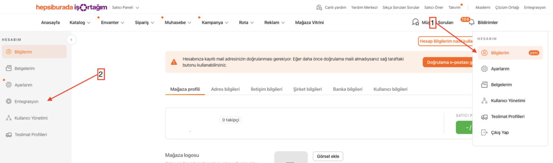Screen dimensions: 553x163
Task: Go to Akademi
Action: 483,7
